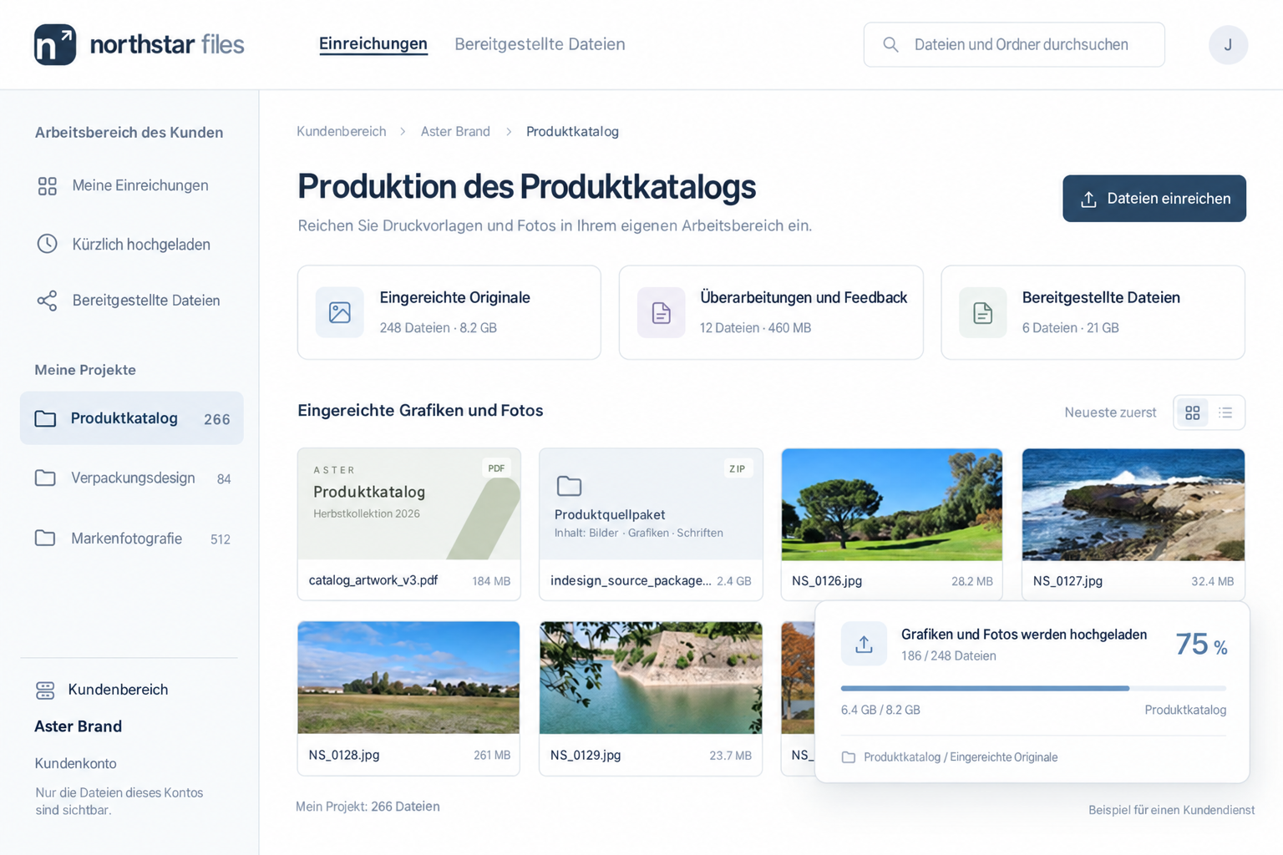Click the Mein Projekt: 266 Dateien text

pyautogui.click(x=368, y=807)
